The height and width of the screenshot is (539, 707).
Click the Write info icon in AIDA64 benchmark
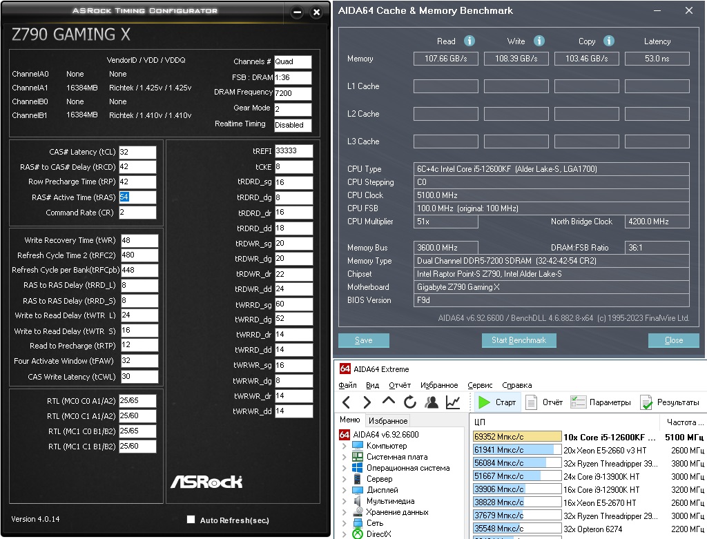539,41
